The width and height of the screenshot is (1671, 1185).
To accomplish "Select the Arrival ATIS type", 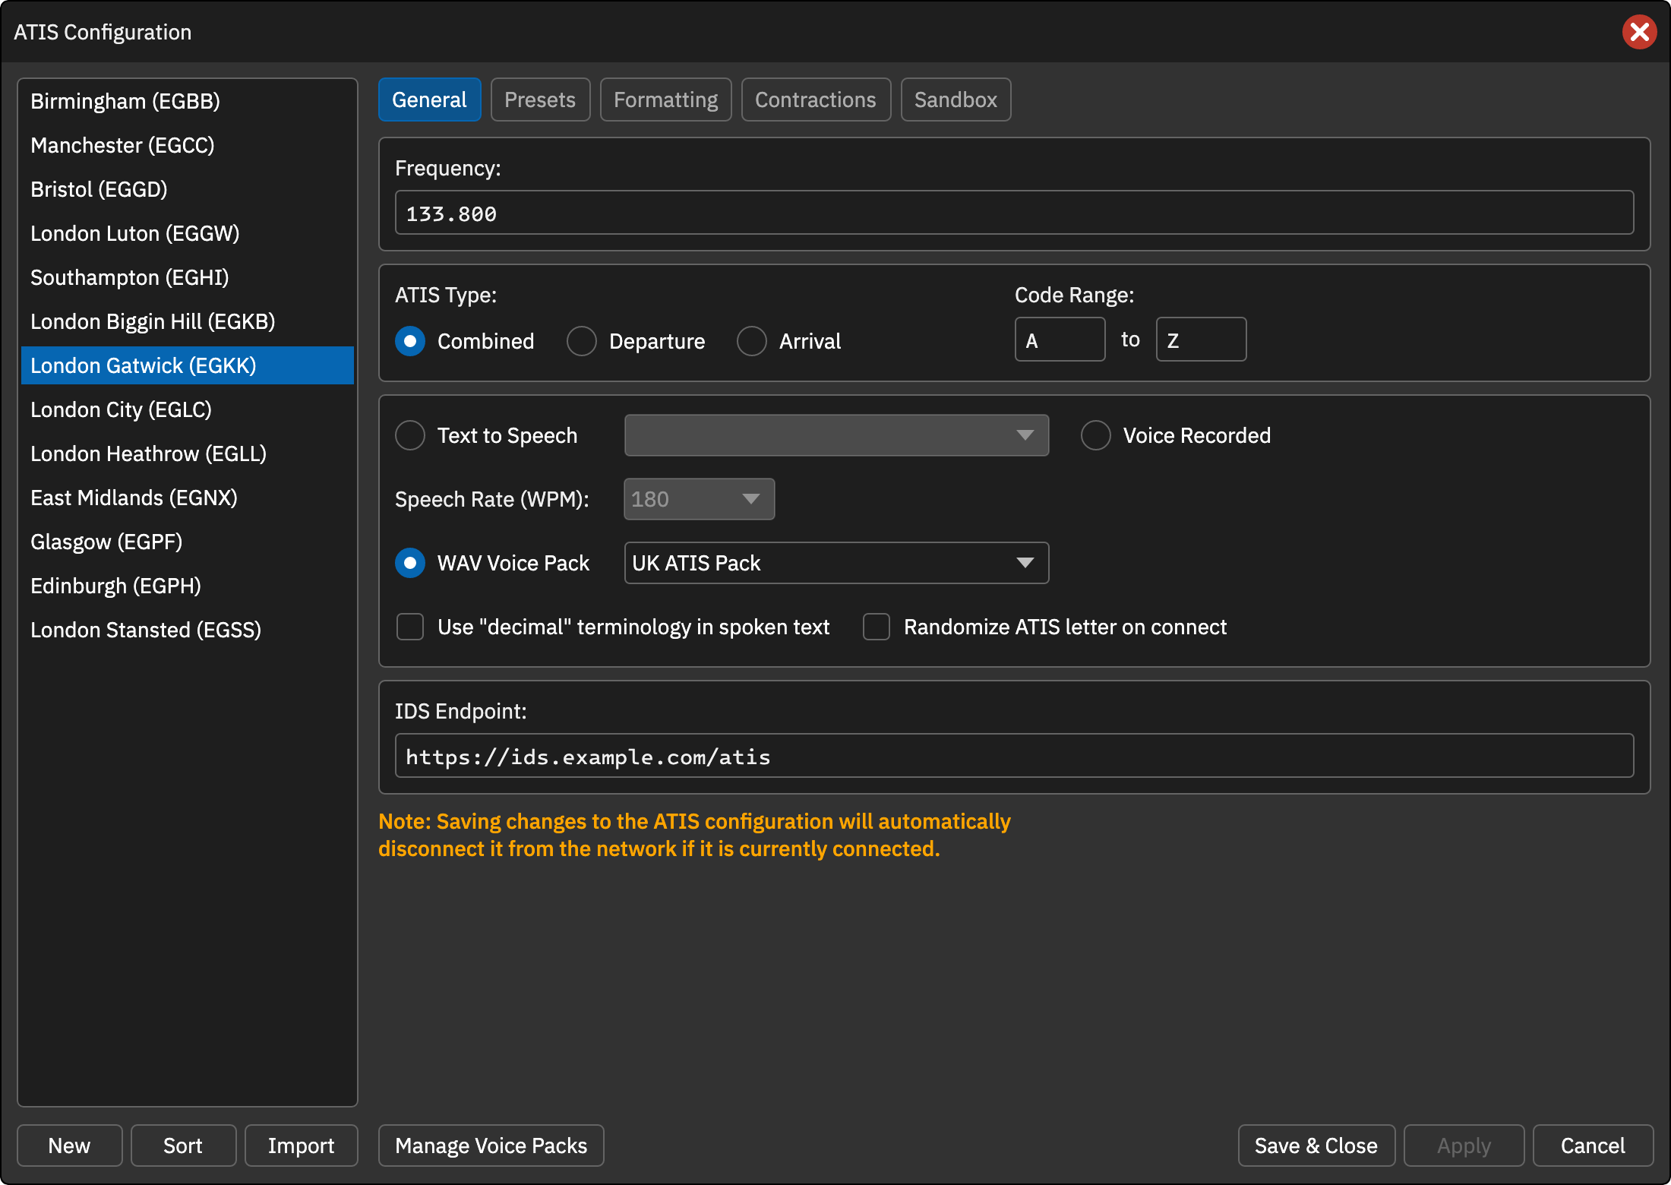I will coord(752,341).
